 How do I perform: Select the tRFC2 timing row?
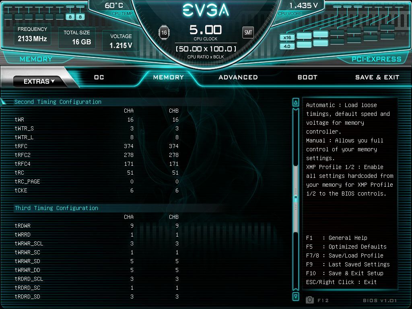[97, 155]
